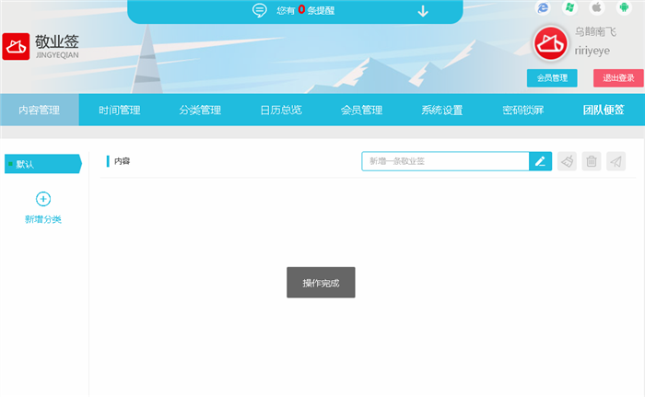Open the 密码锁屏 tab
Image resolution: width=645 pixels, height=397 pixels.
click(x=522, y=110)
